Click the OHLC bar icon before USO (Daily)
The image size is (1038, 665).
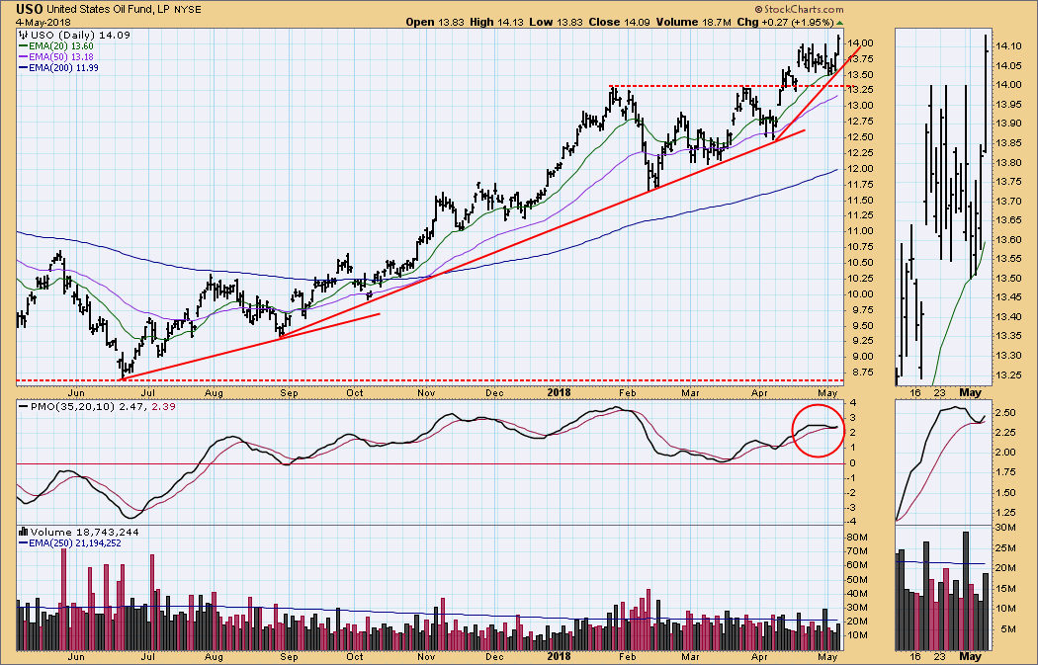click(23, 35)
